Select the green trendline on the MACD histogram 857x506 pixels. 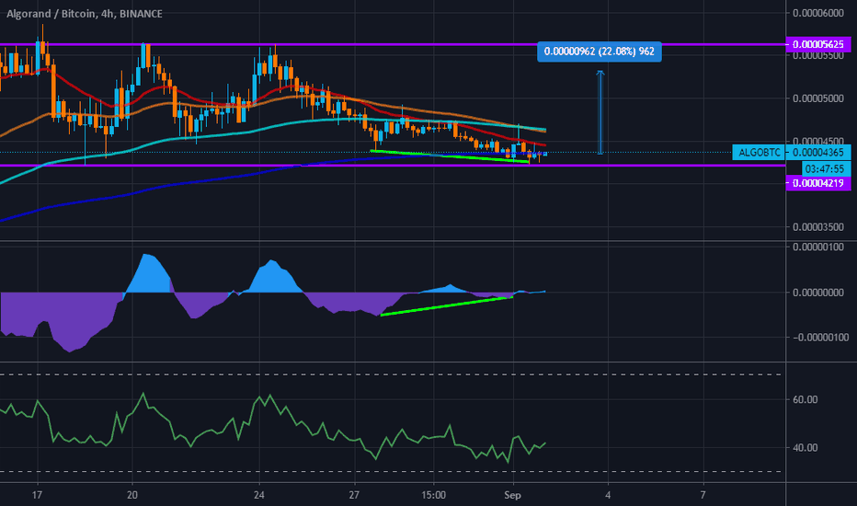point(447,306)
